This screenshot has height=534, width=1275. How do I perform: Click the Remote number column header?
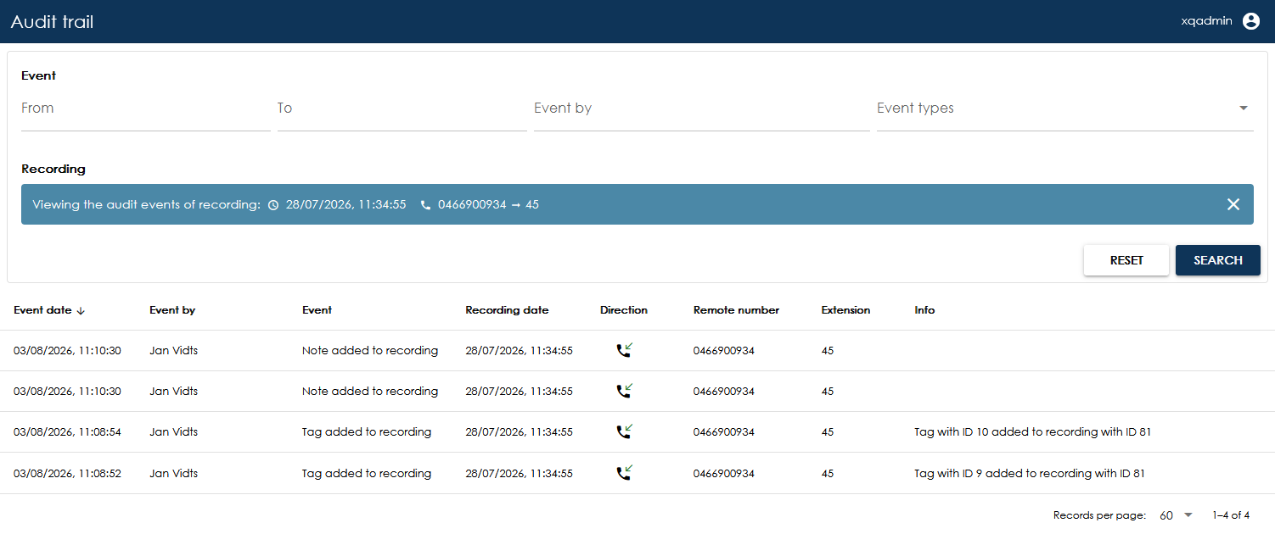736,310
